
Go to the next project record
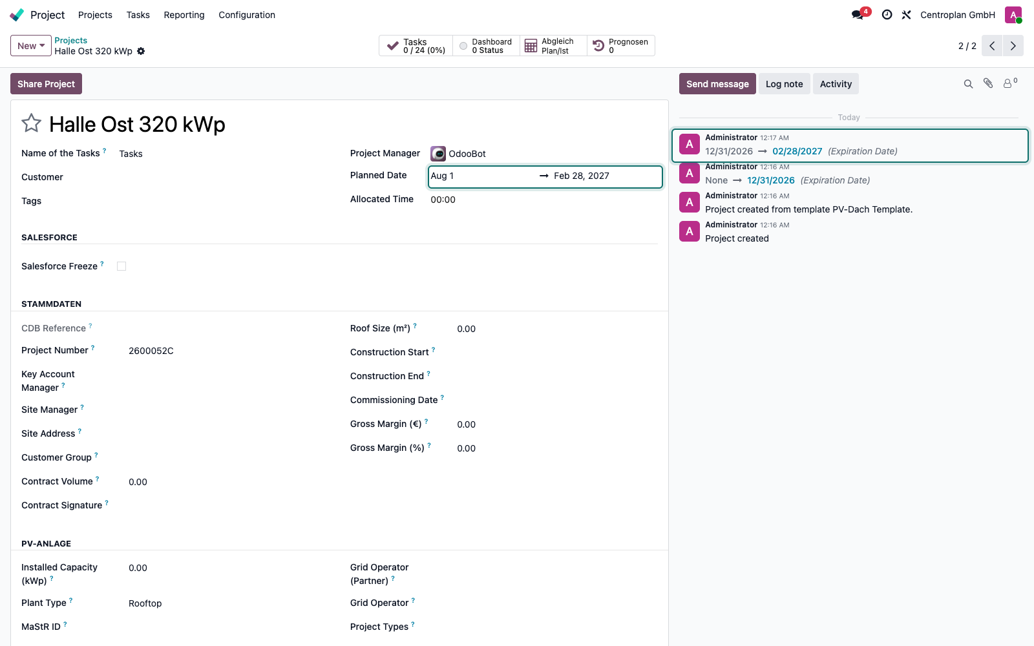1013,46
